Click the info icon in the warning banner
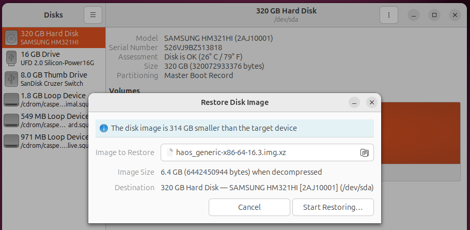This screenshot has height=230, width=470. point(104,128)
